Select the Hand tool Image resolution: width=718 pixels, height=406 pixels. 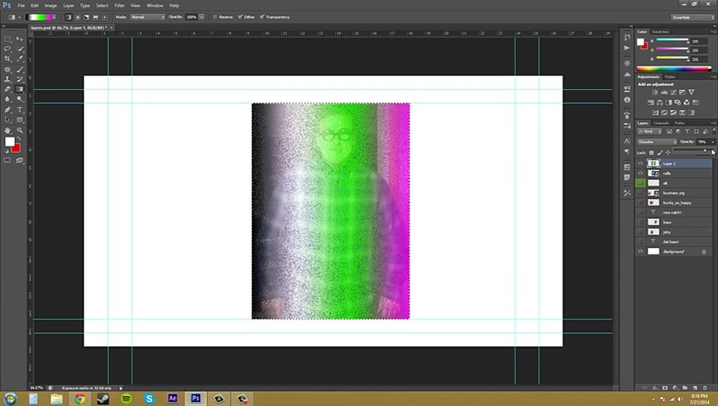pyautogui.click(x=7, y=130)
